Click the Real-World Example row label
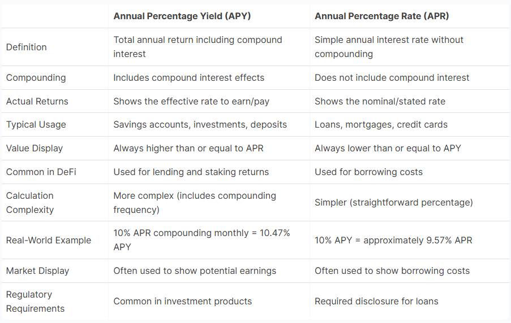The width and height of the screenshot is (511, 323). coord(49,240)
